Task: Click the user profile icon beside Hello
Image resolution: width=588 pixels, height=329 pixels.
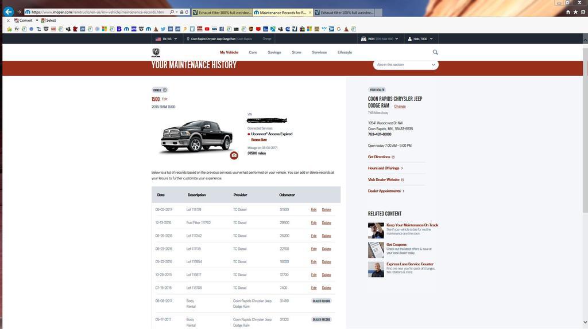Action: pos(410,38)
